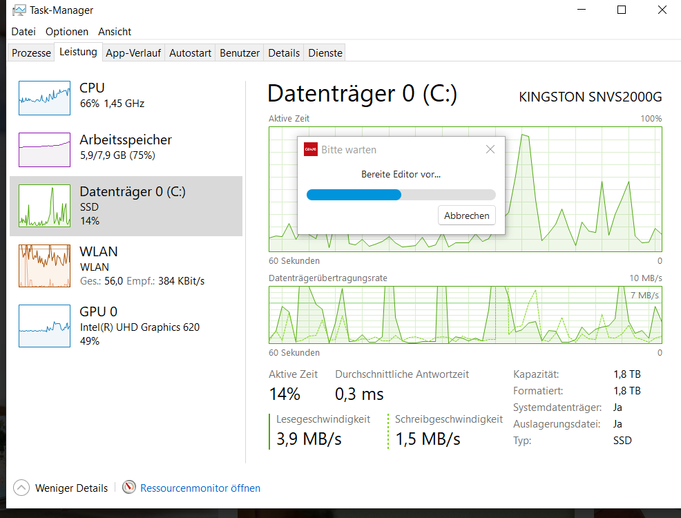
Task: Click the blue progress bar in dialog
Action: point(401,195)
